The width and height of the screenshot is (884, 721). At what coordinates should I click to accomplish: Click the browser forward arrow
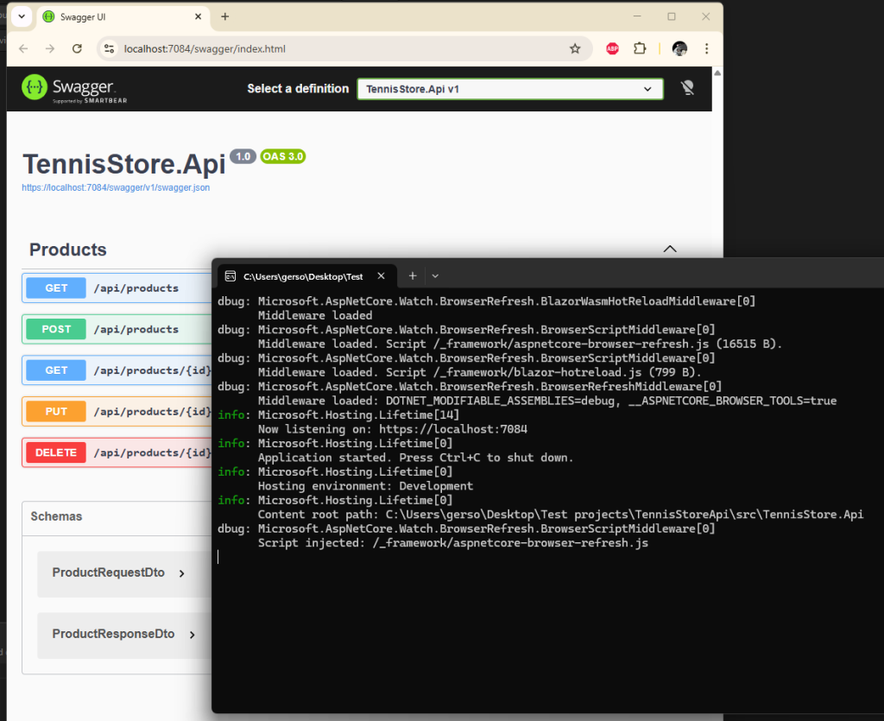coord(50,49)
